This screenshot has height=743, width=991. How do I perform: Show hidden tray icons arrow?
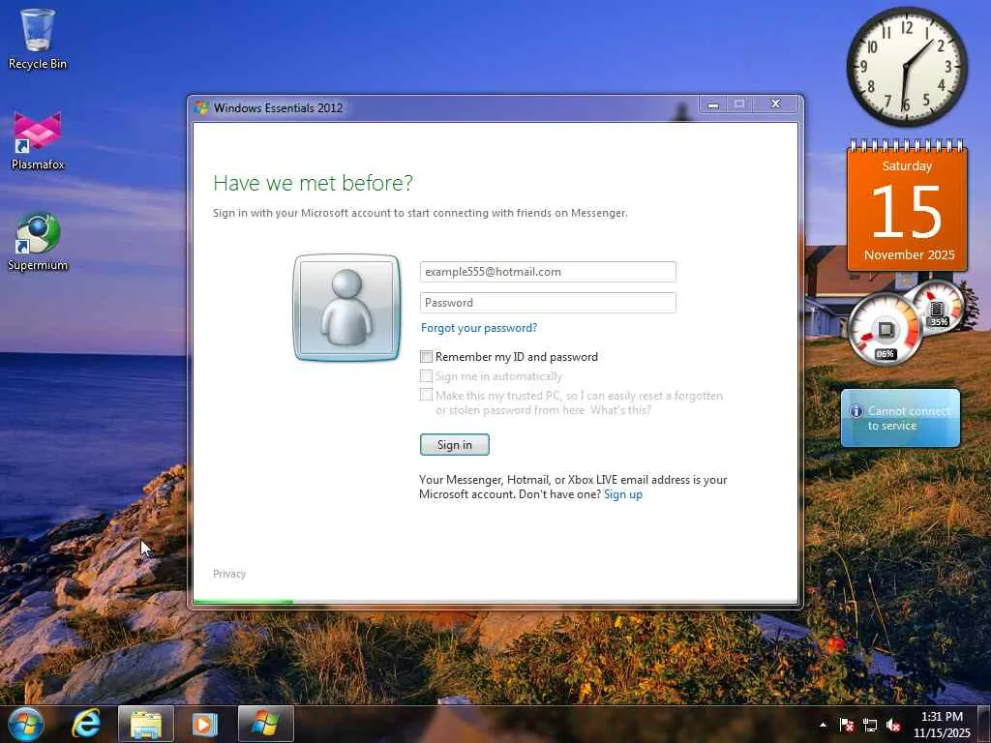click(x=823, y=725)
